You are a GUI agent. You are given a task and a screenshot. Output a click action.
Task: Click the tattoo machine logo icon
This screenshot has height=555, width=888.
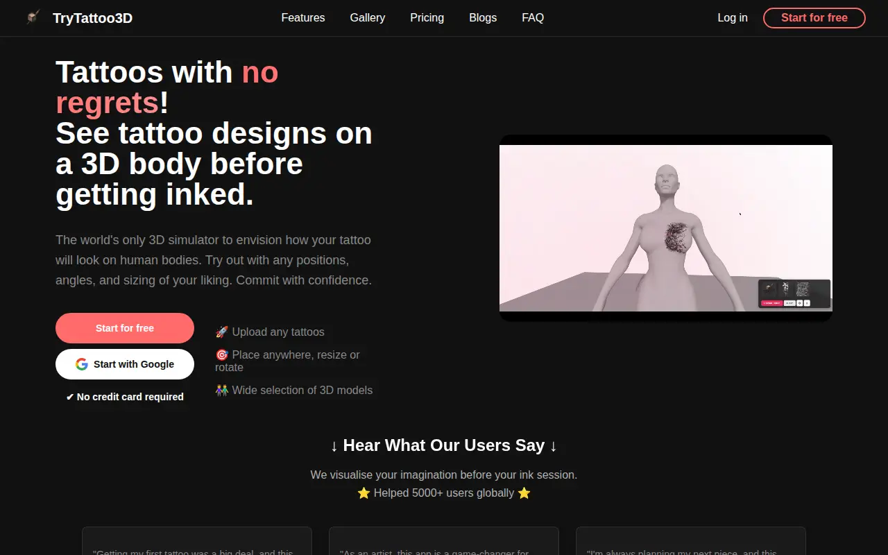tap(33, 17)
